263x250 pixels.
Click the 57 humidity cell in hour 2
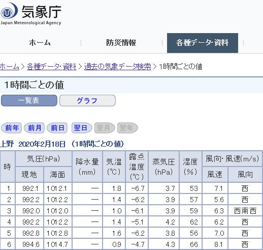190,199
